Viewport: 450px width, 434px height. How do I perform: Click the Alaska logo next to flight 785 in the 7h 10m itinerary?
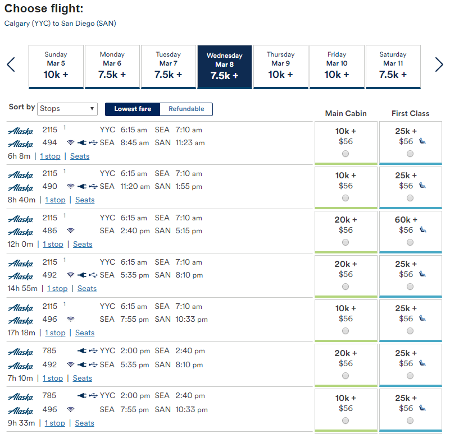pos(21,352)
